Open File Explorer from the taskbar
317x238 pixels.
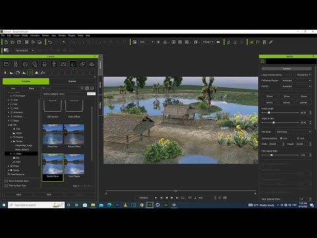click(x=93, y=205)
